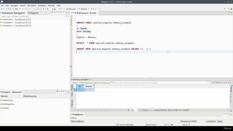The width and height of the screenshot is (233, 131).
Task: Click the Save button in results toolbar
Action: click(78, 110)
